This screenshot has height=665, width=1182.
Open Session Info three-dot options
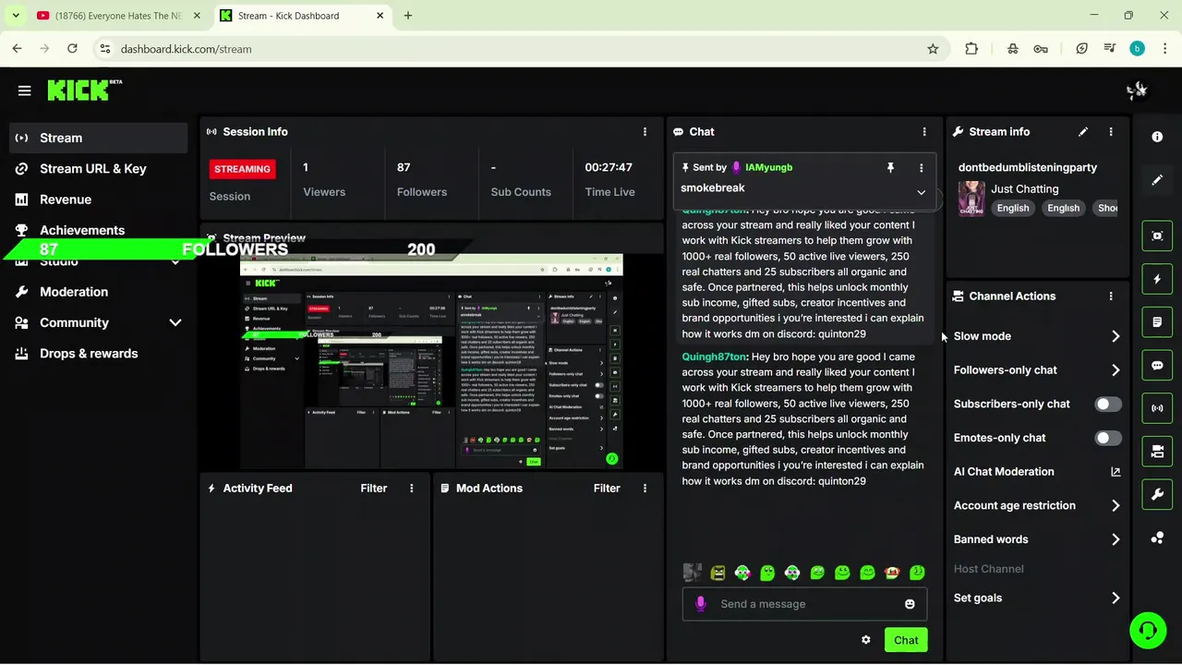click(x=645, y=132)
